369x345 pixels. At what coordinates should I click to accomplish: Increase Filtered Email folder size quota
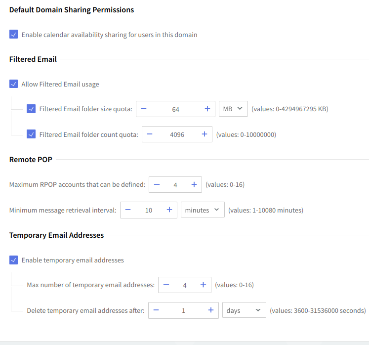(x=207, y=109)
